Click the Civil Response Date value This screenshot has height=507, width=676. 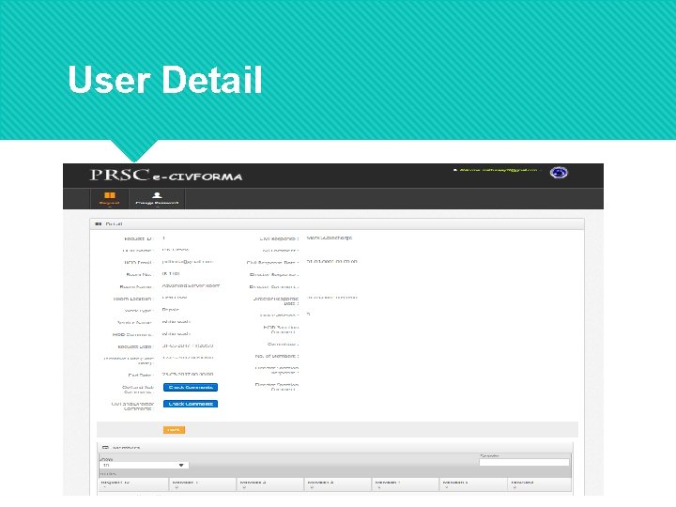tap(331, 262)
